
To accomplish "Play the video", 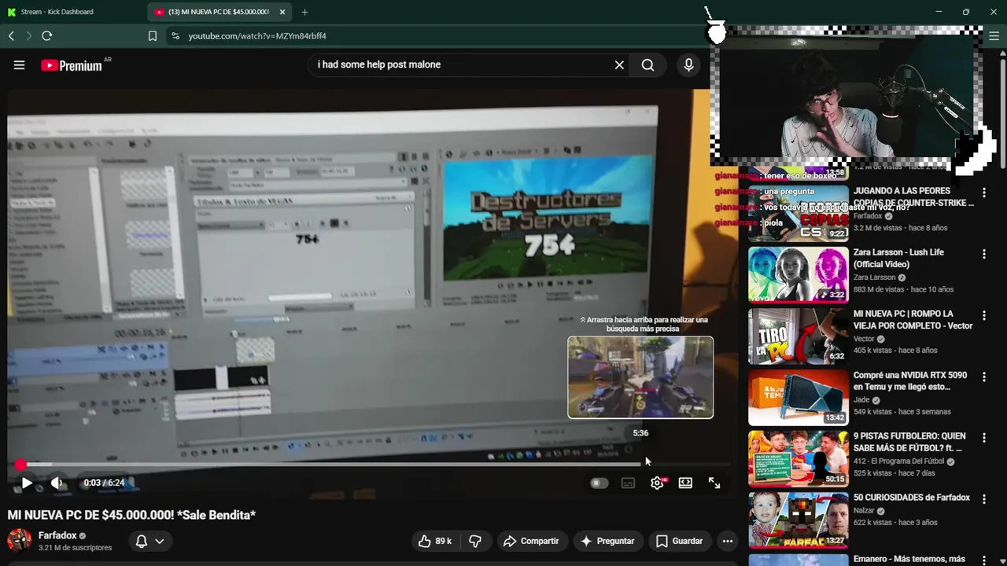I will 27,483.
